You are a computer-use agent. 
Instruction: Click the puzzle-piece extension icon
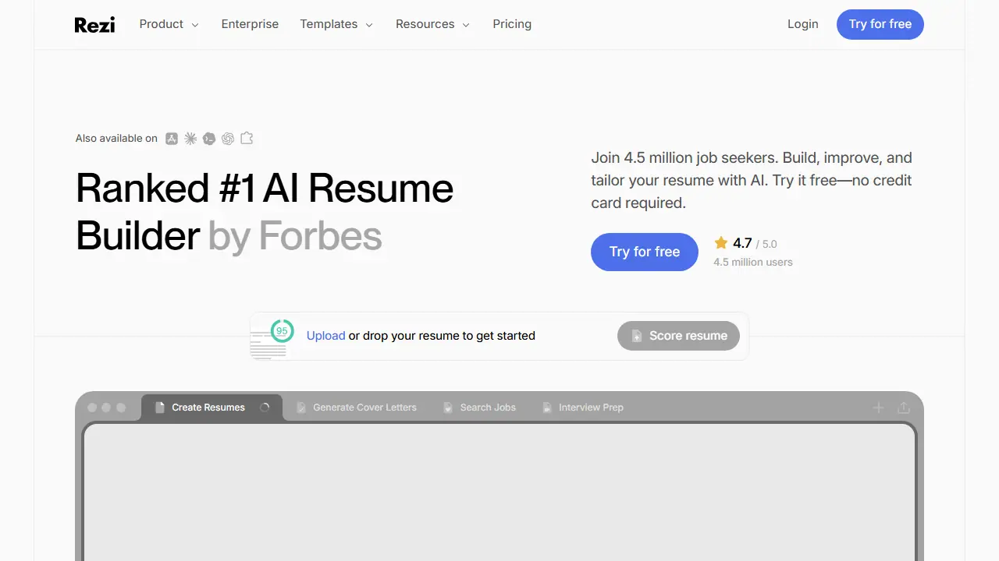pyautogui.click(x=247, y=139)
